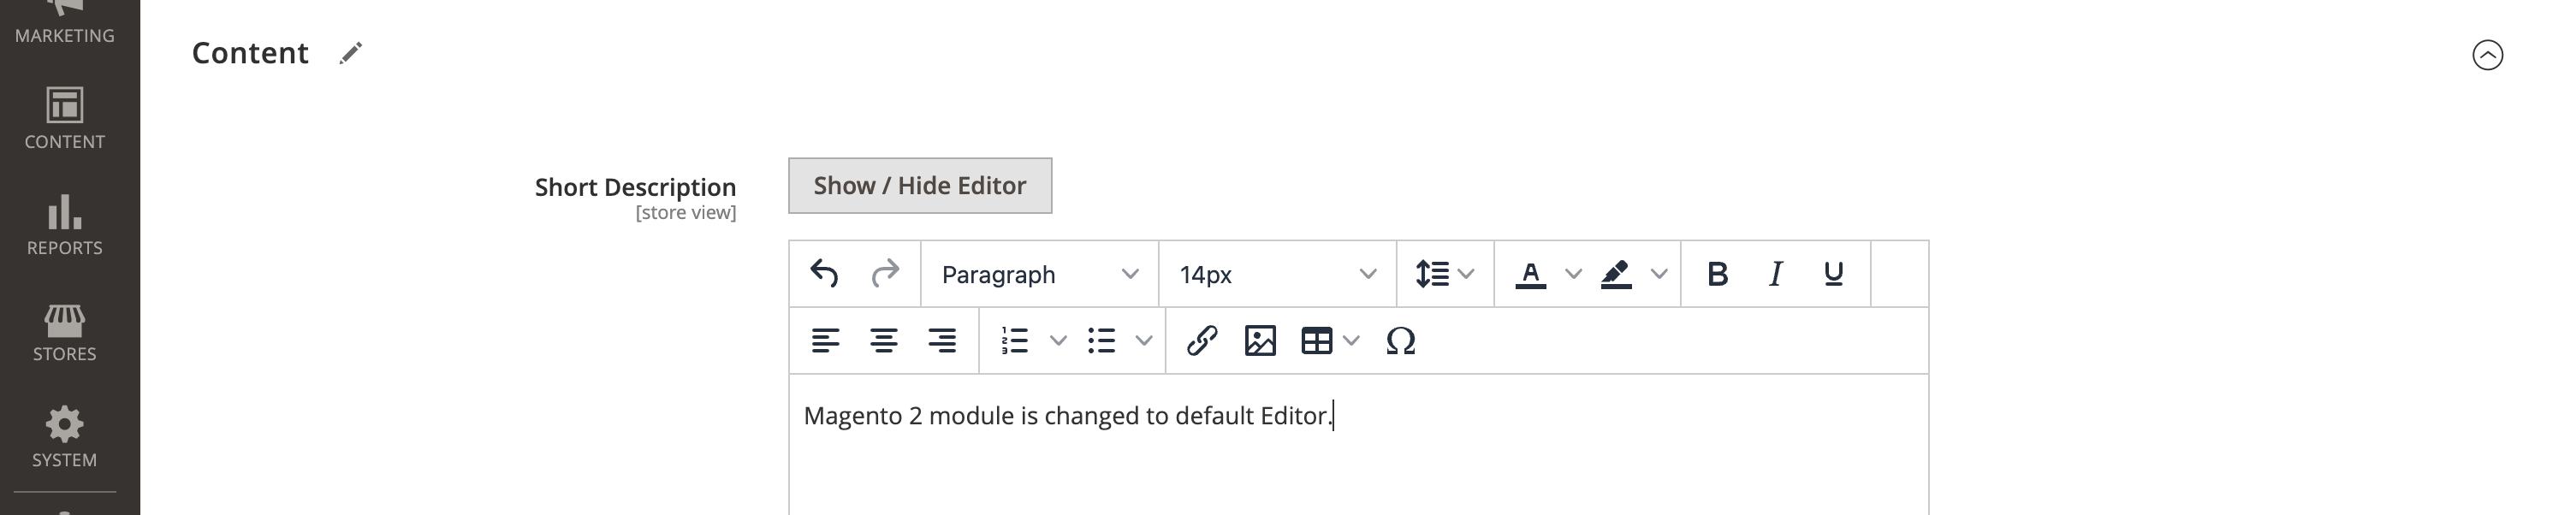Undo the last editor change
The width and height of the screenshot is (2576, 515).
[x=824, y=273]
